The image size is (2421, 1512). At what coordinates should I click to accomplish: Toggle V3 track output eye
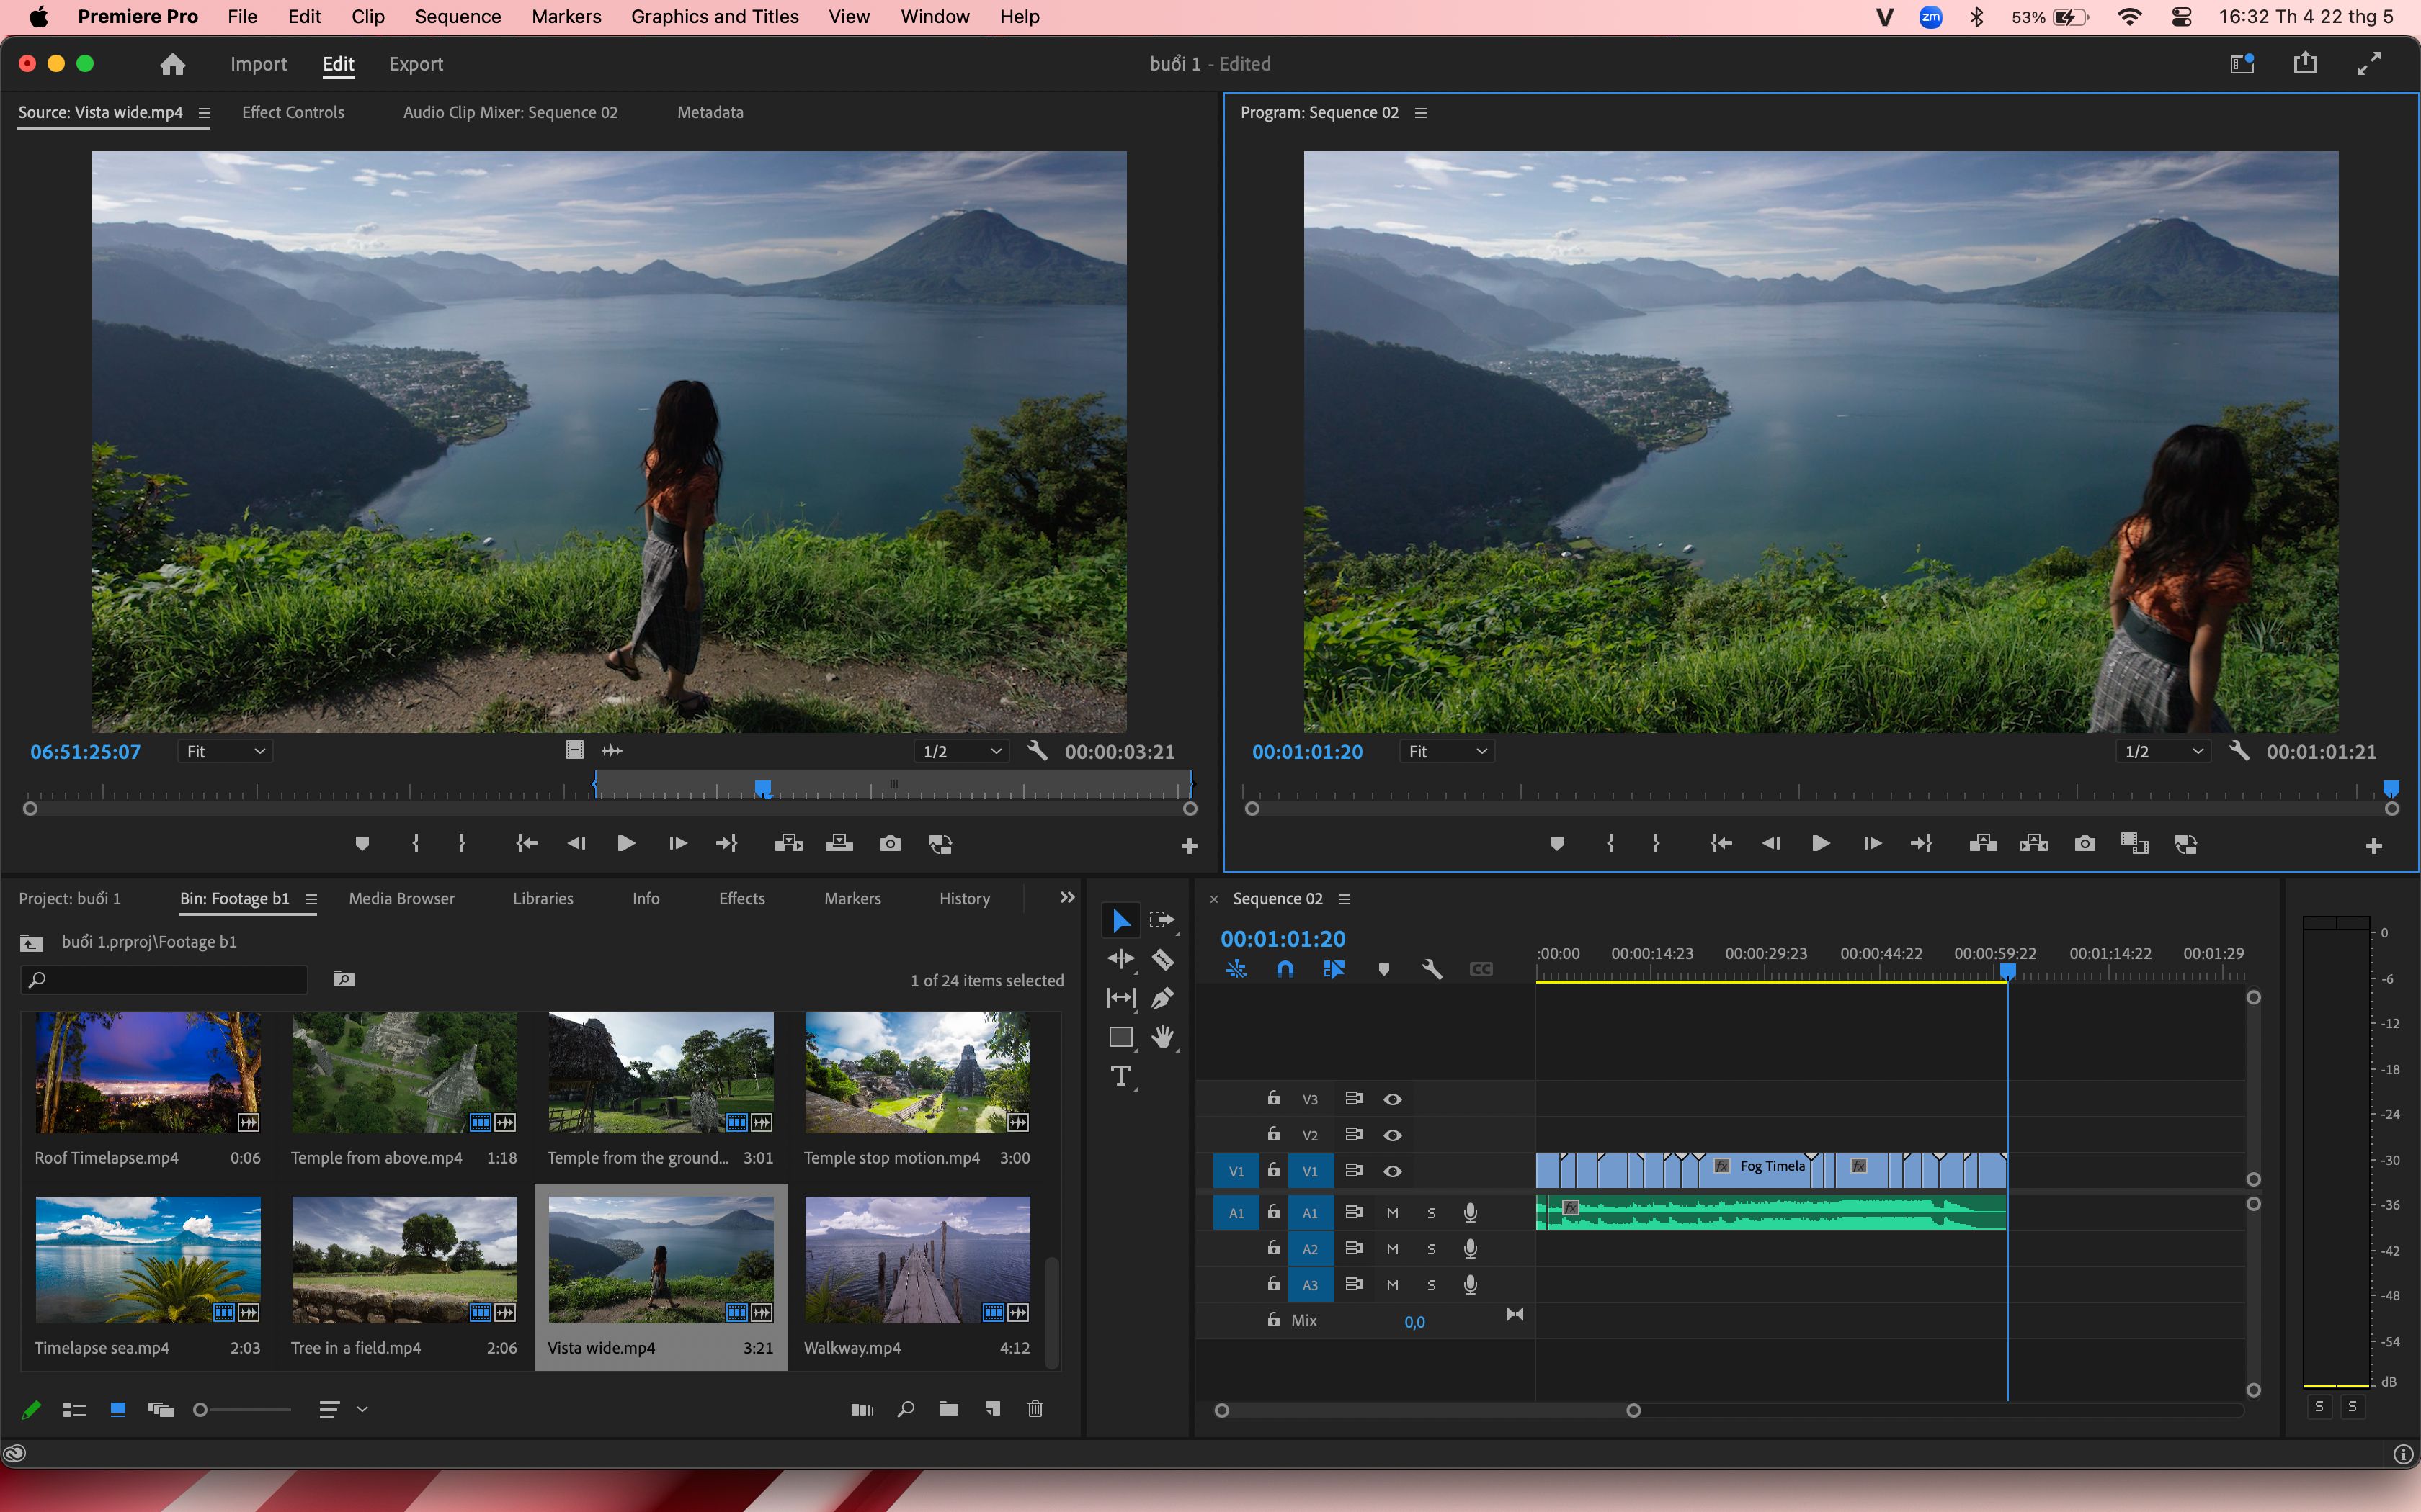point(1391,1099)
